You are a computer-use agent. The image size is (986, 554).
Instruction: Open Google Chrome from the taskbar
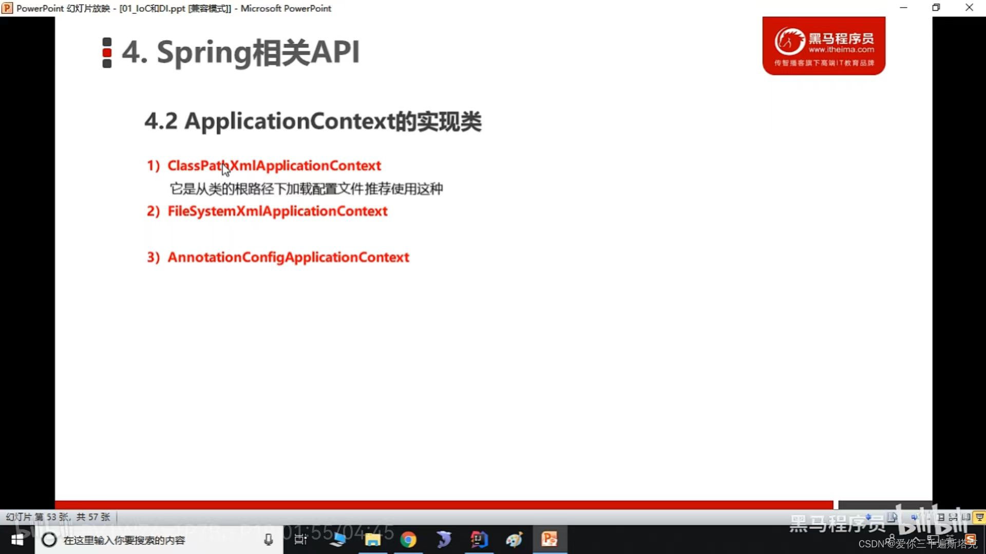coord(408,540)
